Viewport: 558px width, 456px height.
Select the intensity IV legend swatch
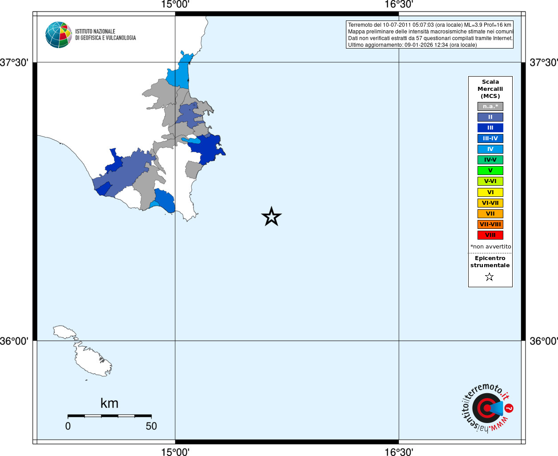pyautogui.click(x=490, y=149)
